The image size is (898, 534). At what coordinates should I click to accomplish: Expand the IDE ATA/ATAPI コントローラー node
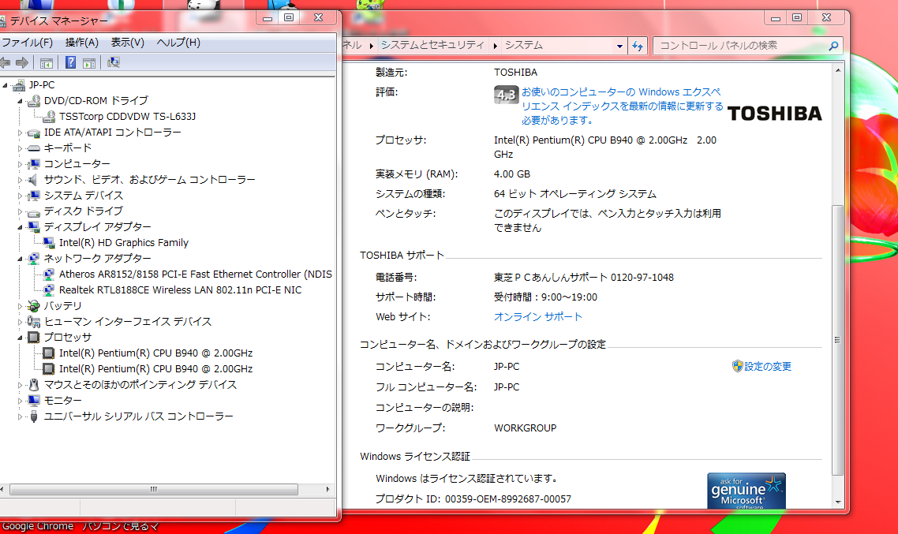coord(20,133)
